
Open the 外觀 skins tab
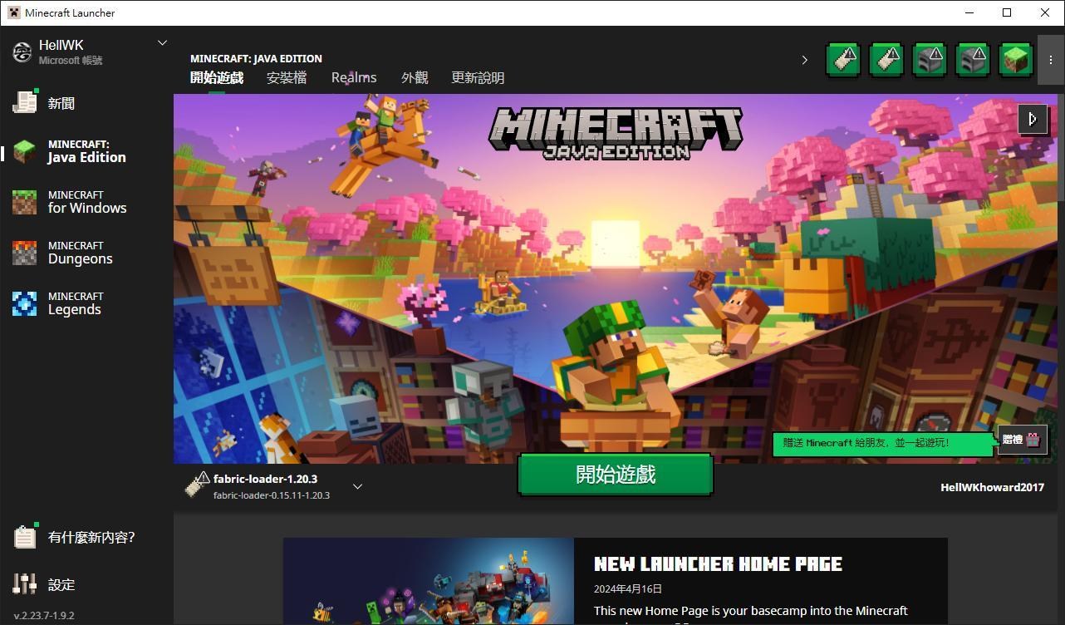[415, 78]
